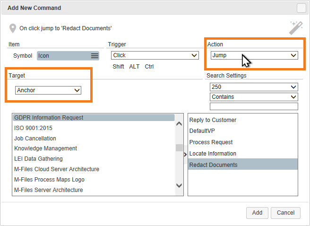Click the empty search text field
Viewport: 310px width, 226px height.
pos(254,106)
